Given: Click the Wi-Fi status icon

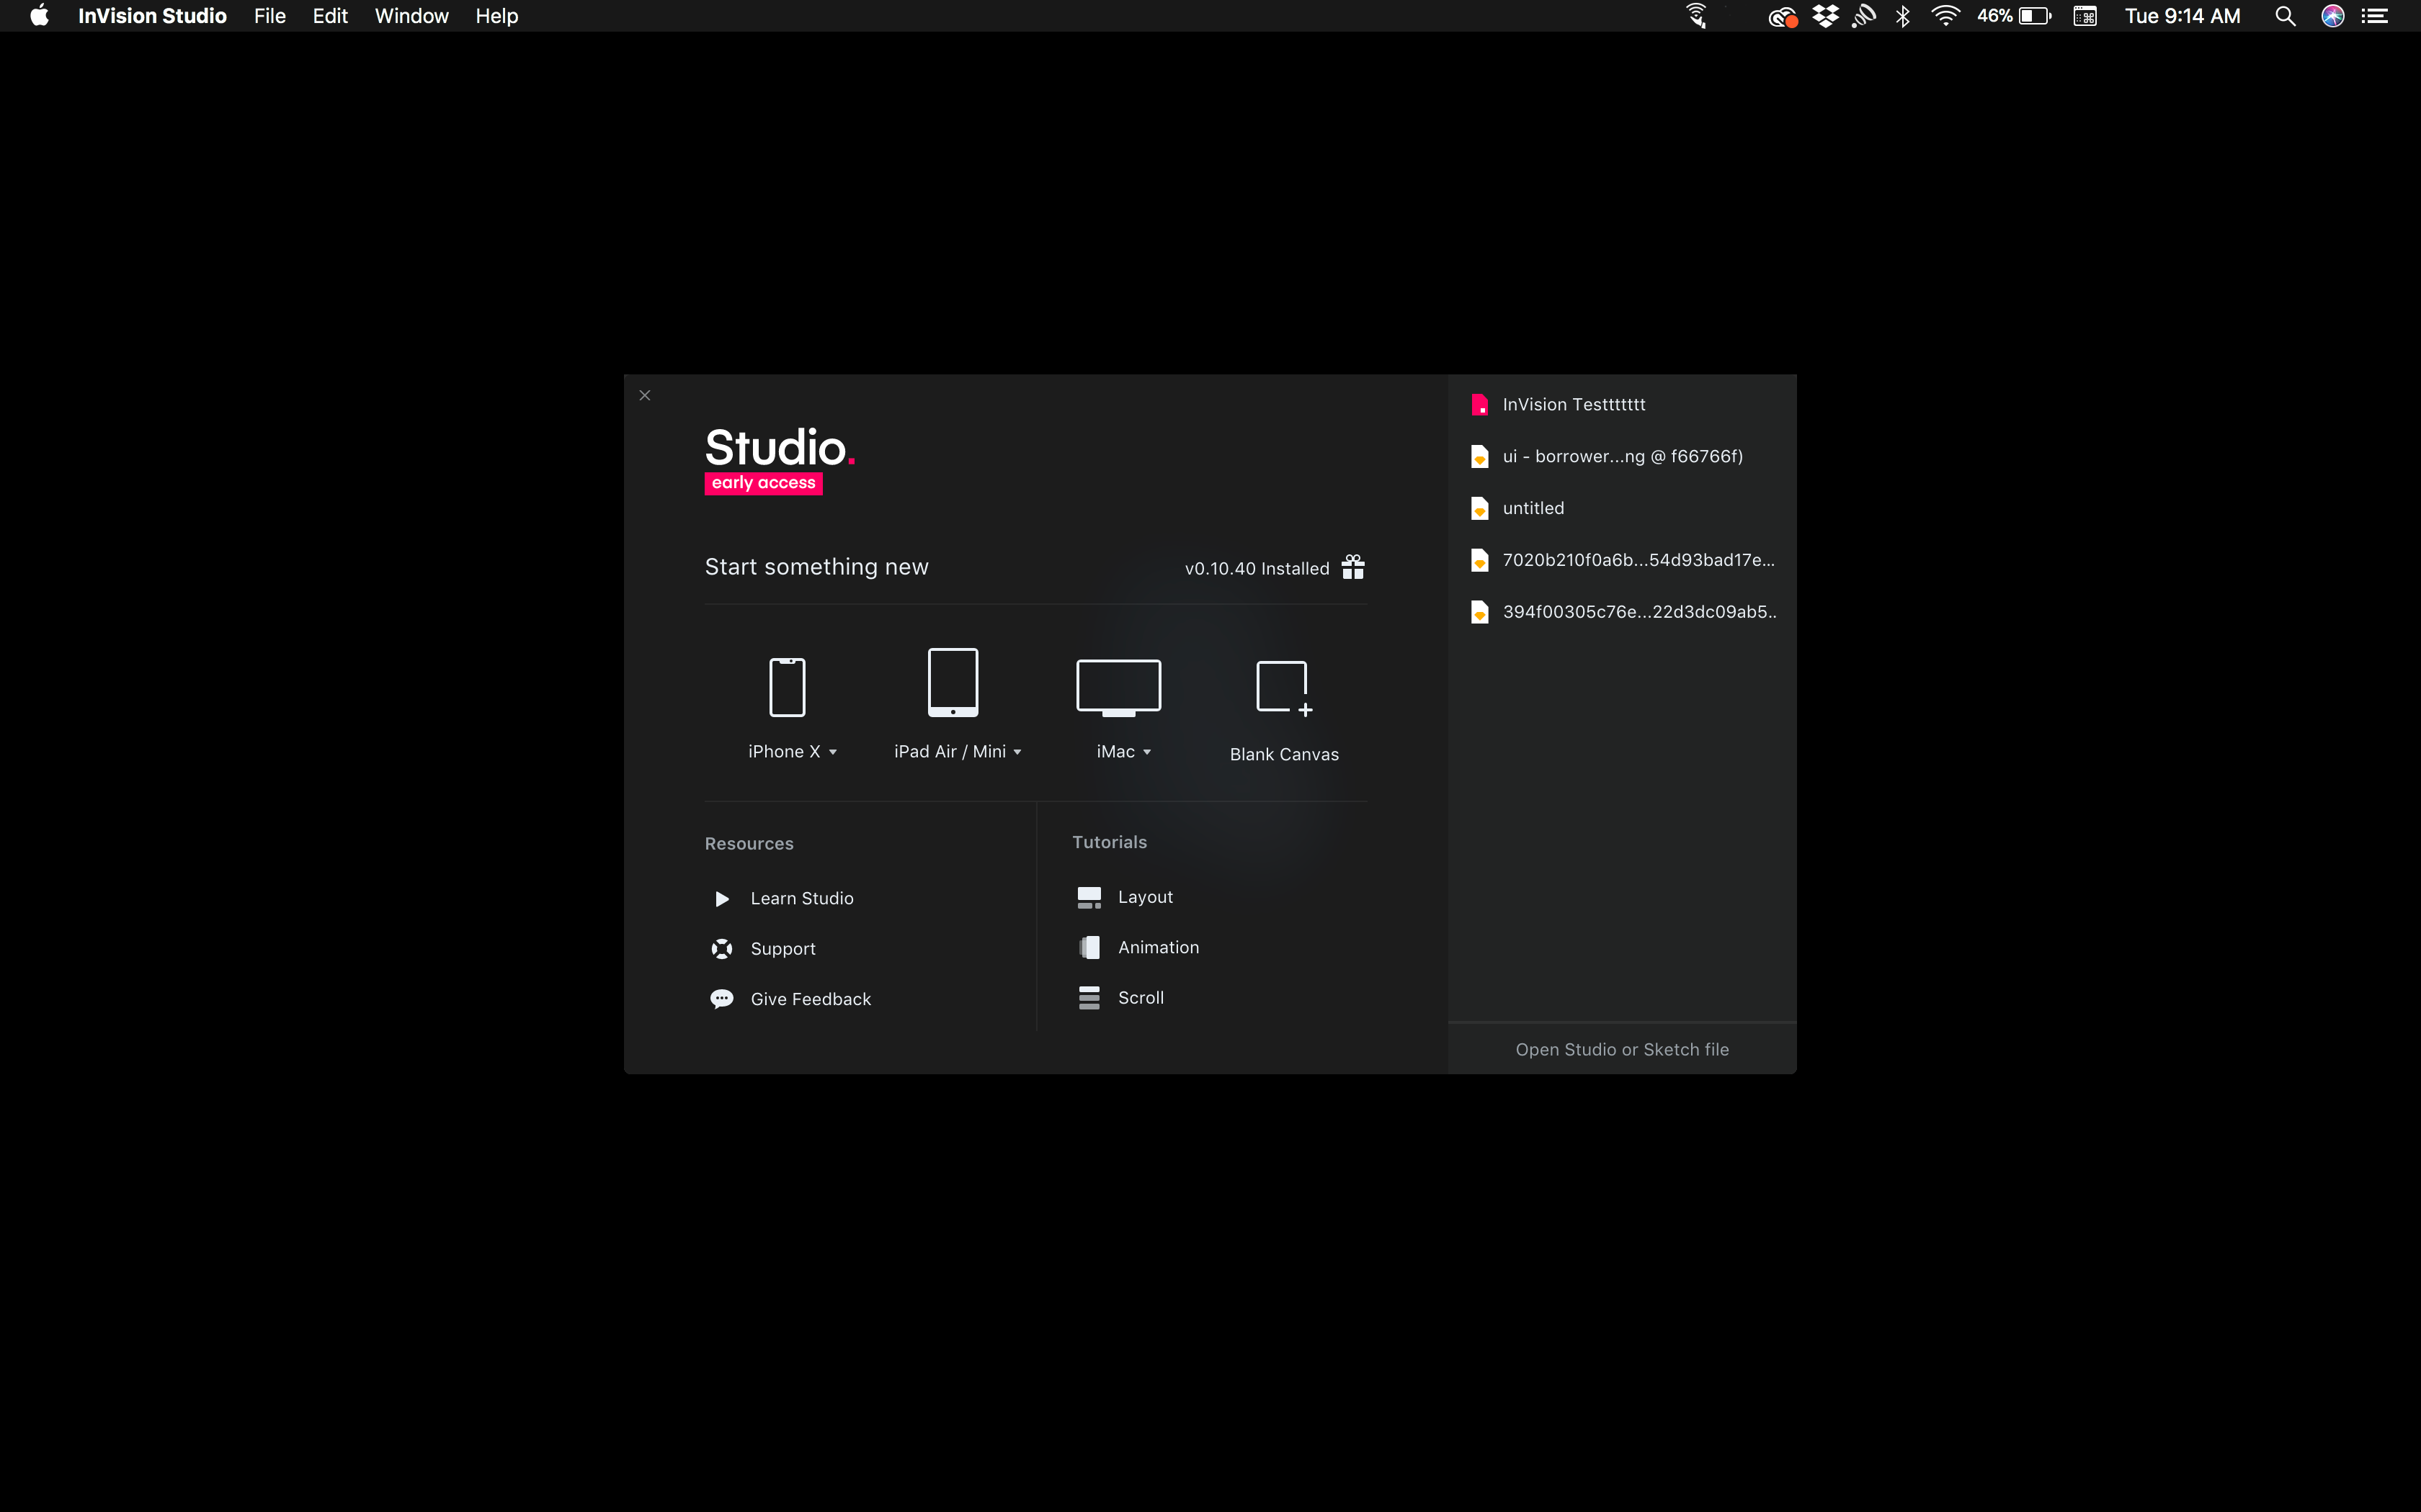Looking at the screenshot, I should point(1945,16).
